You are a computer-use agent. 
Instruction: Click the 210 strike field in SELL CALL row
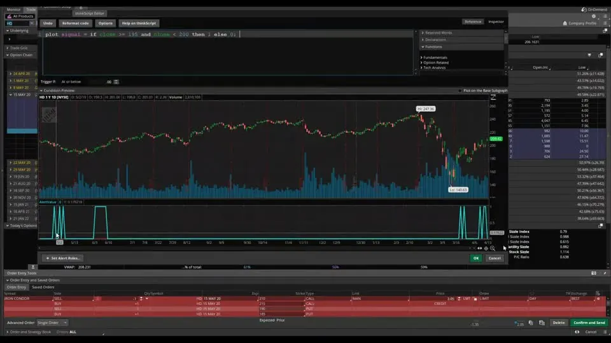pyautogui.click(x=281, y=299)
